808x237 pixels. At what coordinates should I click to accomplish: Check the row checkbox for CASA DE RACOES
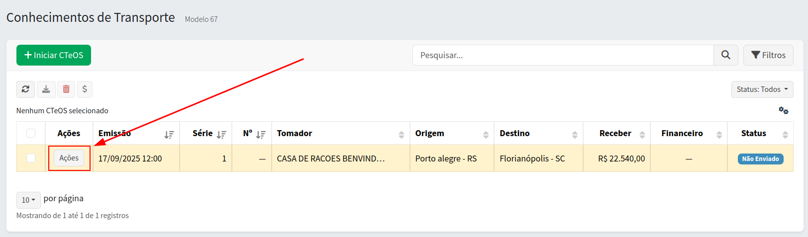31,158
